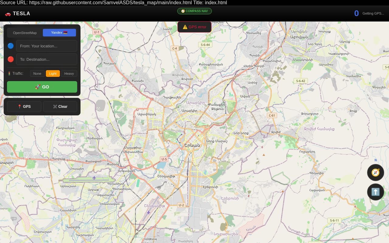The width and height of the screenshot is (389, 243).
Task: Click the GPS error warning banner
Action: (x=194, y=27)
